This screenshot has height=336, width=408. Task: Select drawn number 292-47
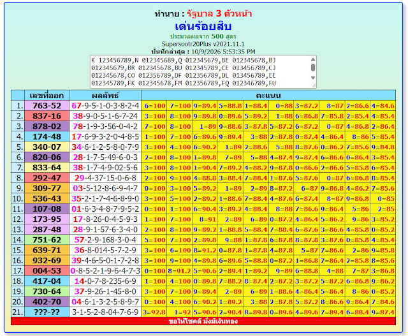point(47,178)
